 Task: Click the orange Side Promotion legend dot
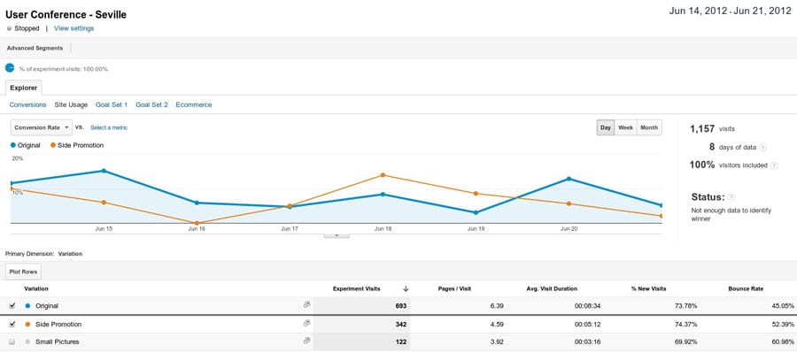[x=53, y=145]
